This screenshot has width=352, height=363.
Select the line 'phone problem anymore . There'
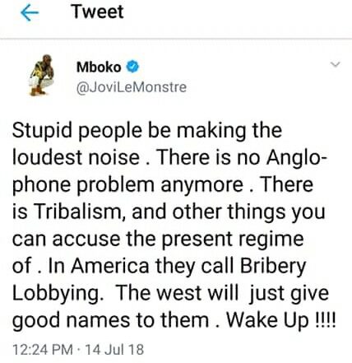[163, 185]
